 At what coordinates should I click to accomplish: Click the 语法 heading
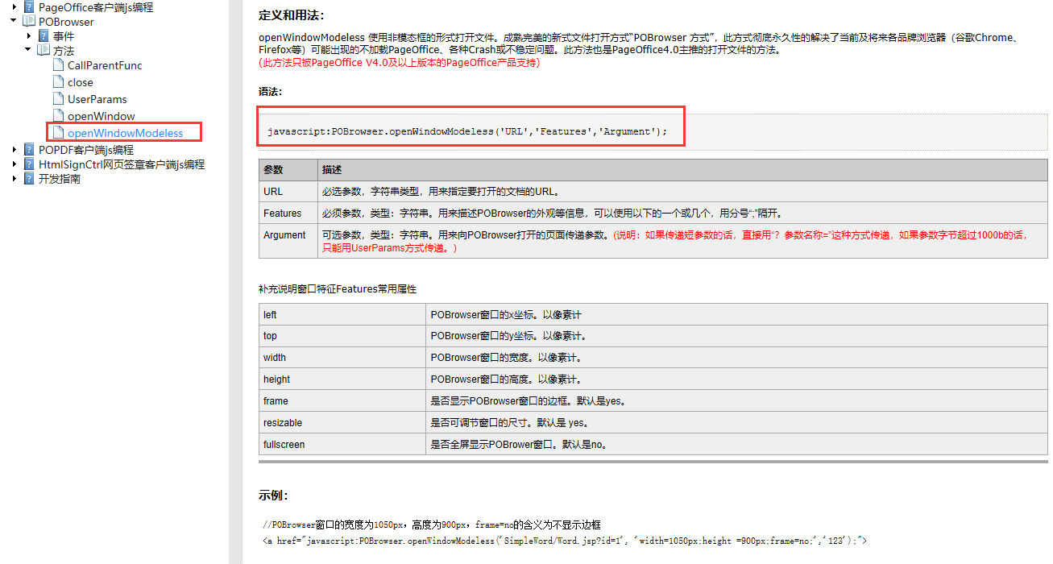pyautogui.click(x=271, y=91)
